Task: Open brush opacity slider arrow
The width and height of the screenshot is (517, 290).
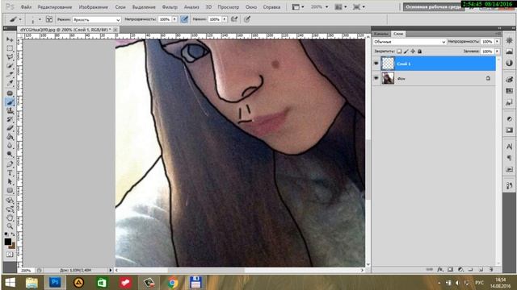Action: tap(174, 19)
